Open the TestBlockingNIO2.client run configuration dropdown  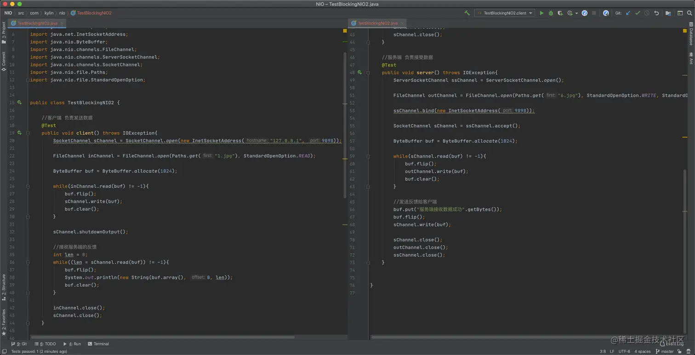505,13
